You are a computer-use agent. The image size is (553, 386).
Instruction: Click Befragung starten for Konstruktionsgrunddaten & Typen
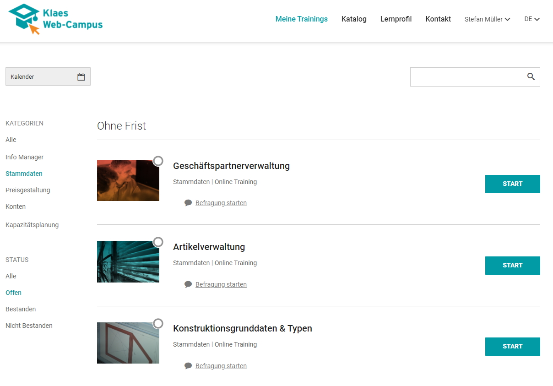click(221, 366)
